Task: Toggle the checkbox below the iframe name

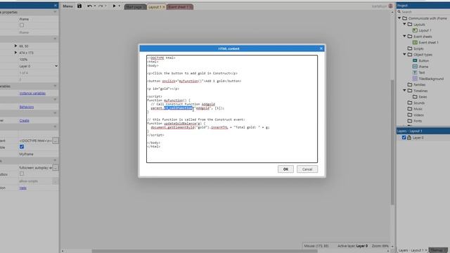Action: click(x=22, y=25)
